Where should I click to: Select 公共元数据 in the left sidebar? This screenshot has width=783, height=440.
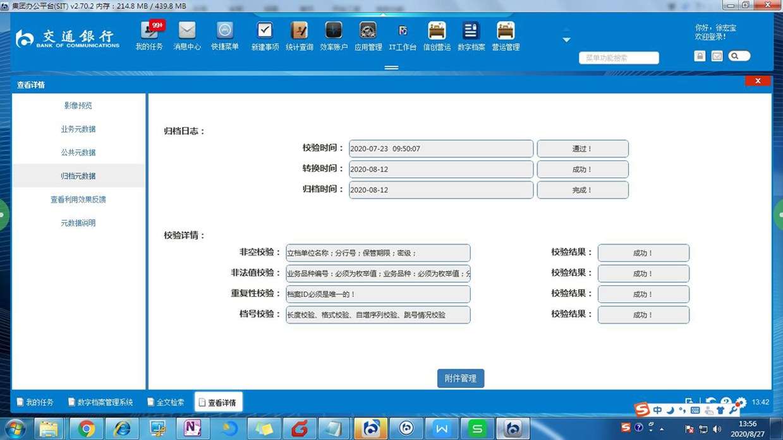[78, 153]
